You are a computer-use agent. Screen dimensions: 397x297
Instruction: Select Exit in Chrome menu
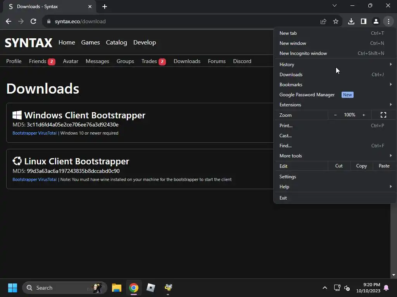pyautogui.click(x=335, y=198)
